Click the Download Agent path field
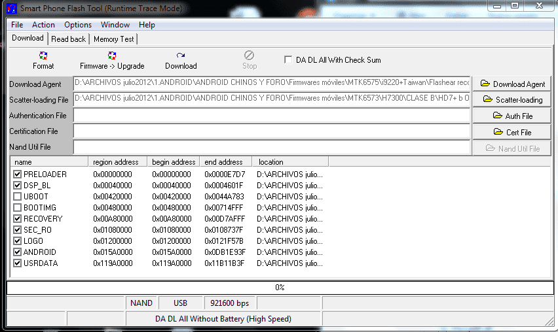Viewport: 558px width, 332px height. point(272,83)
